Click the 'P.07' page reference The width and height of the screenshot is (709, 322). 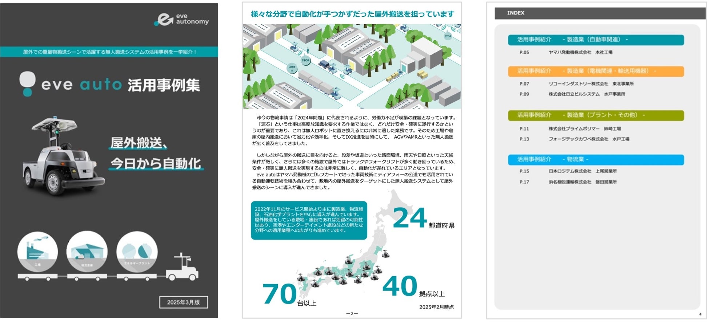(x=524, y=84)
